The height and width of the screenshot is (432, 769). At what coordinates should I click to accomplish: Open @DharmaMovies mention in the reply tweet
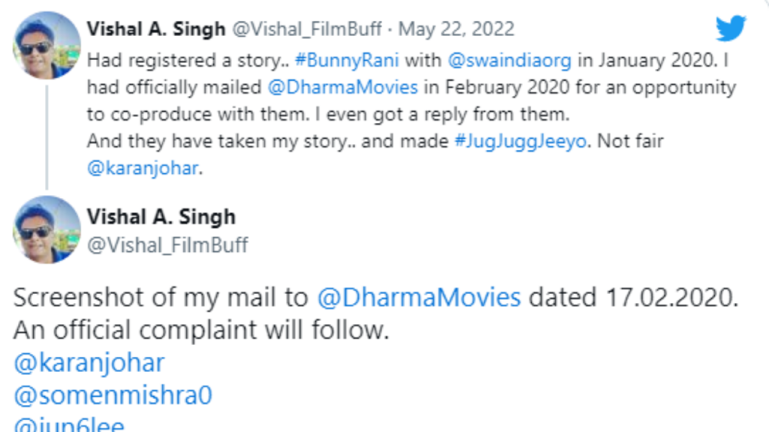419,297
